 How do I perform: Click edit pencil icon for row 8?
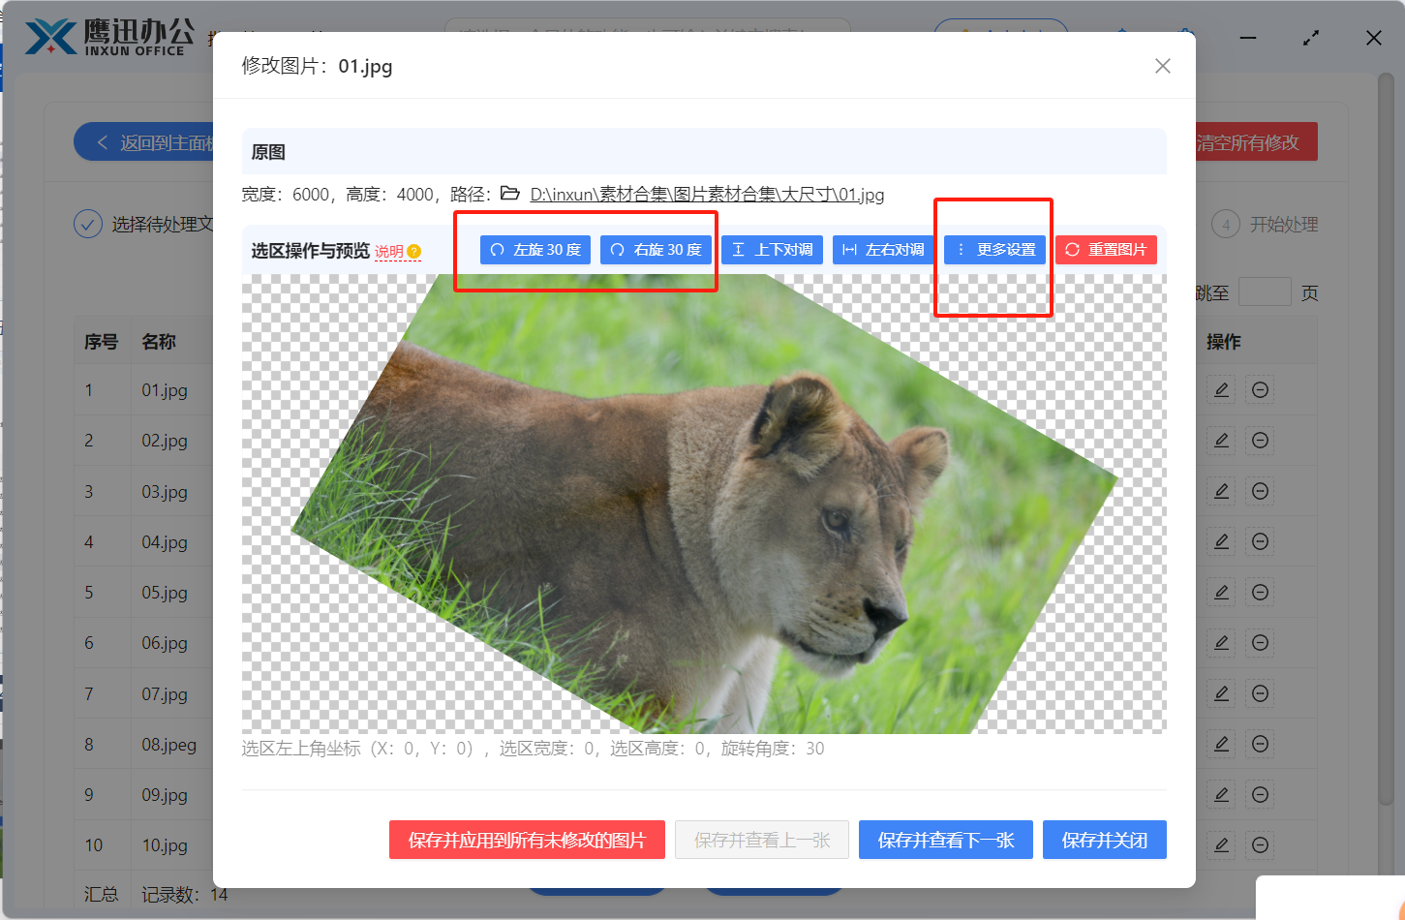[1222, 744]
